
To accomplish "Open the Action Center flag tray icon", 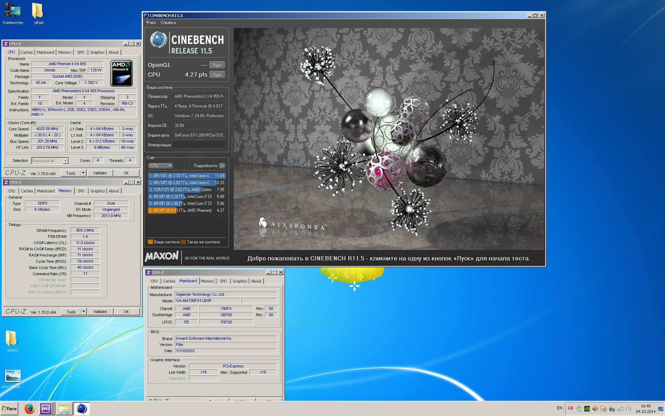I will click(603, 409).
